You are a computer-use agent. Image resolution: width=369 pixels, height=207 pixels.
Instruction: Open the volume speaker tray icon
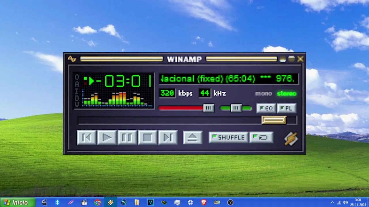click(345, 202)
